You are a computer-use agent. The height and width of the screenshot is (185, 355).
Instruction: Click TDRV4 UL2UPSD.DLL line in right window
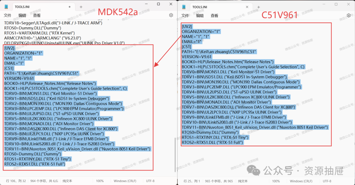(x=229, y=92)
